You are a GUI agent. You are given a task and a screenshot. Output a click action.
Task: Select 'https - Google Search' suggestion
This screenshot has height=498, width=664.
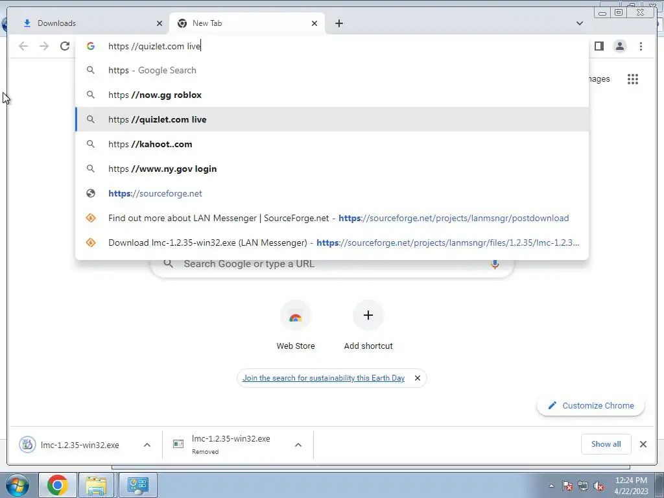point(332,70)
